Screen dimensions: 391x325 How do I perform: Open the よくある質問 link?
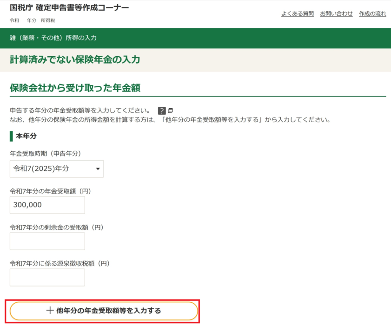click(297, 13)
